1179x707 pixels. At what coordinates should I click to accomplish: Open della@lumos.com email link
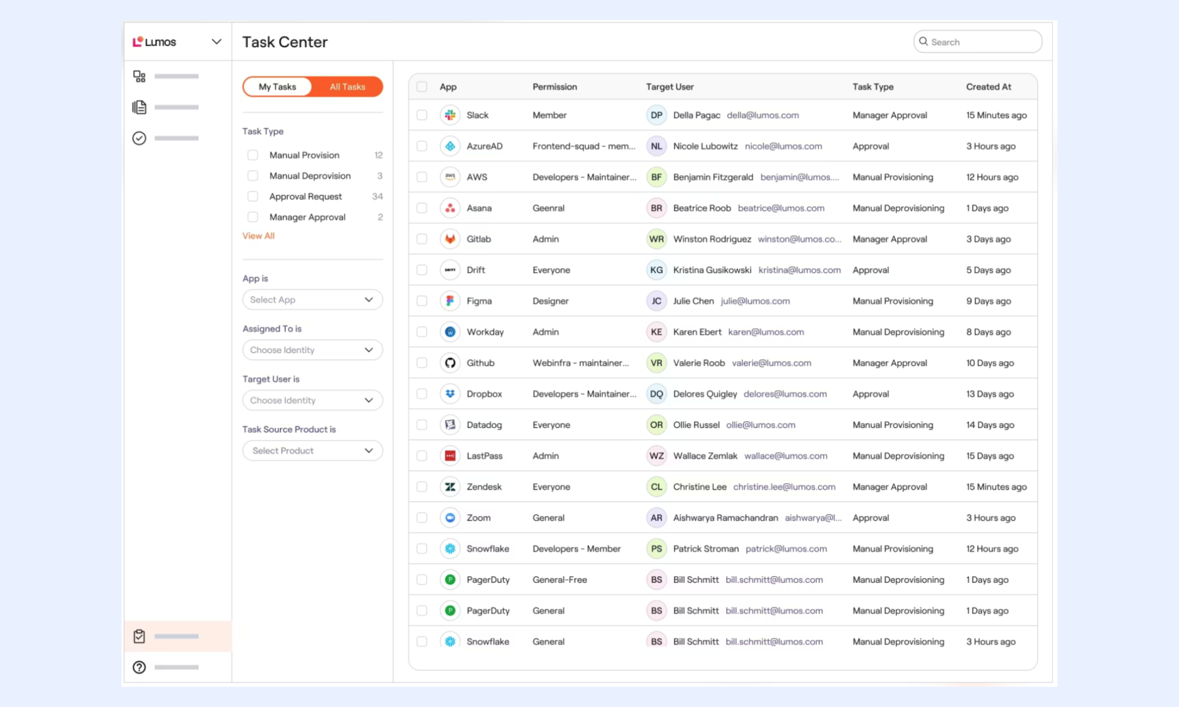pos(763,115)
